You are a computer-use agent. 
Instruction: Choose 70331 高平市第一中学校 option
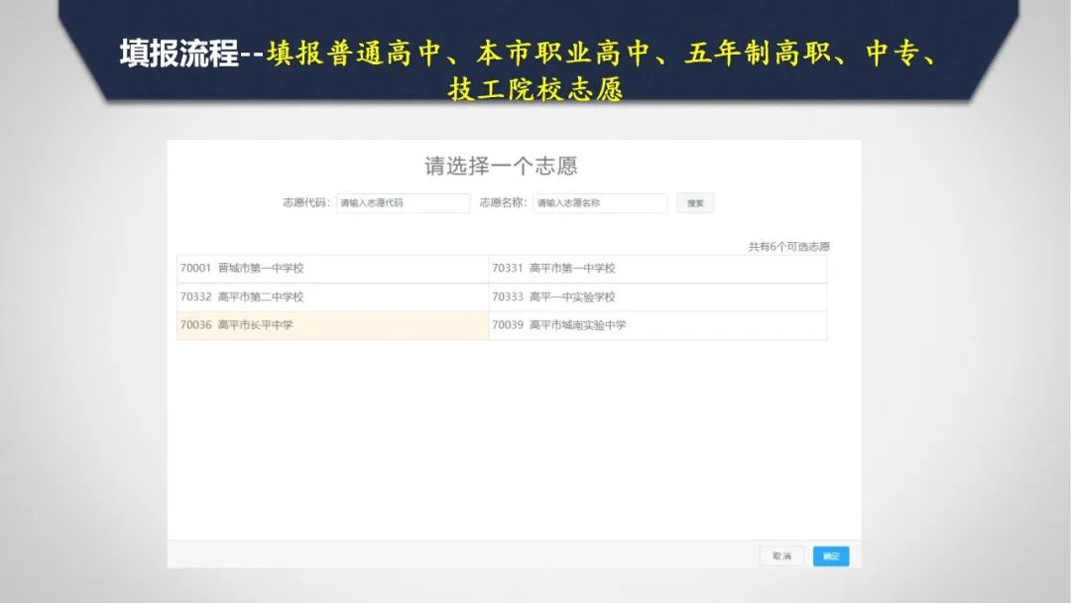(x=657, y=269)
